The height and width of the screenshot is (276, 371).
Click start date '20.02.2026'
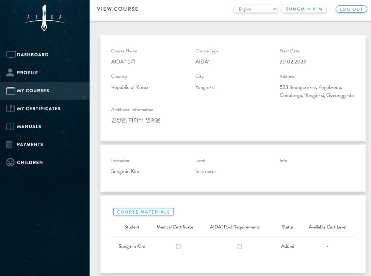(x=293, y=61)
